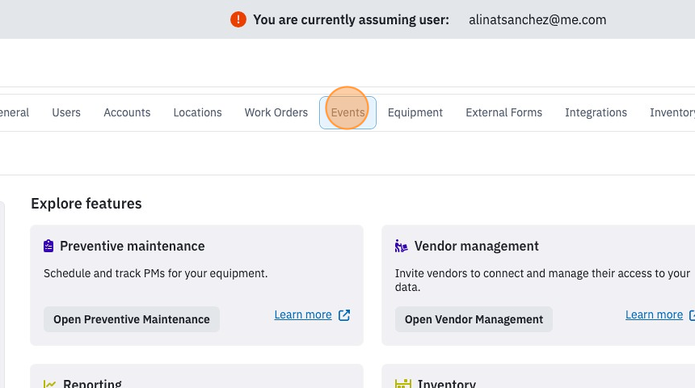This screenshot has height=388, width=695.
Task: Open the External Forms tab
Action: tap(504, 112)
